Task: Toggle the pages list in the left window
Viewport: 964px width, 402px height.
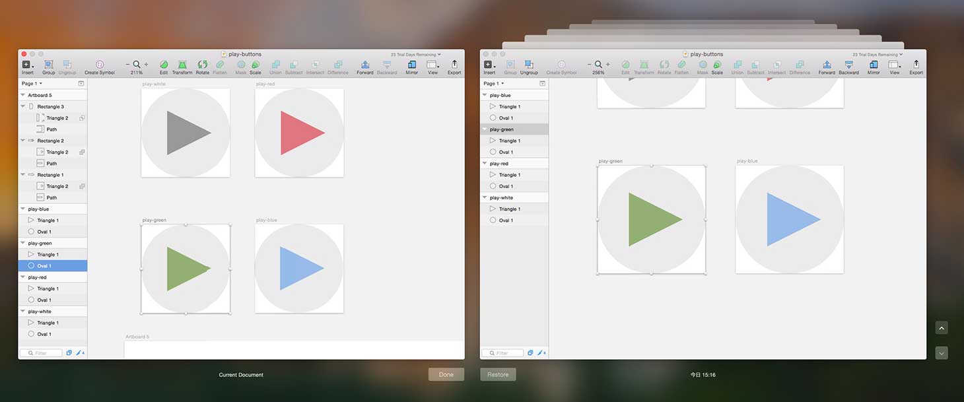Action: (81, 84)
